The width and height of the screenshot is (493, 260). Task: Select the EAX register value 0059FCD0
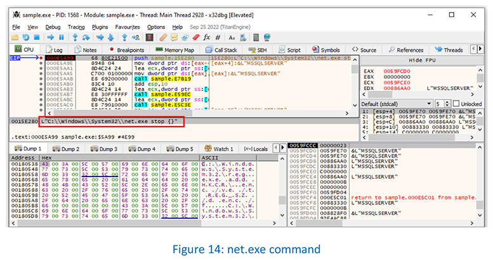tap(397, 71)
